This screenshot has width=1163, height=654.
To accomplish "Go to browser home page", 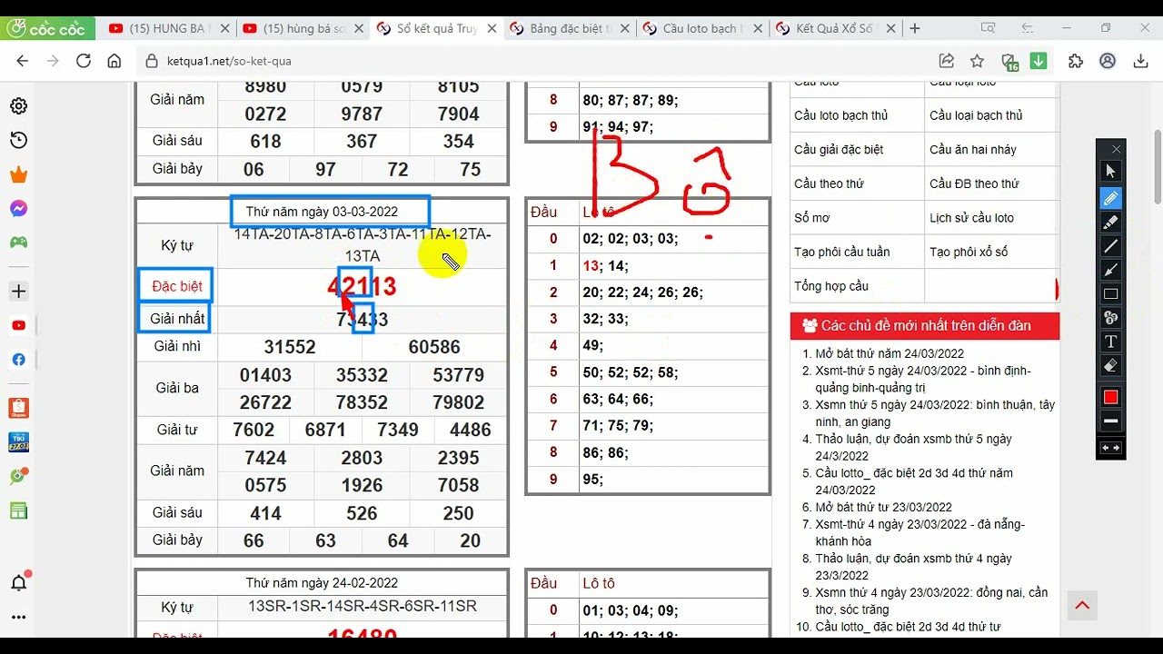I will 114,61.
